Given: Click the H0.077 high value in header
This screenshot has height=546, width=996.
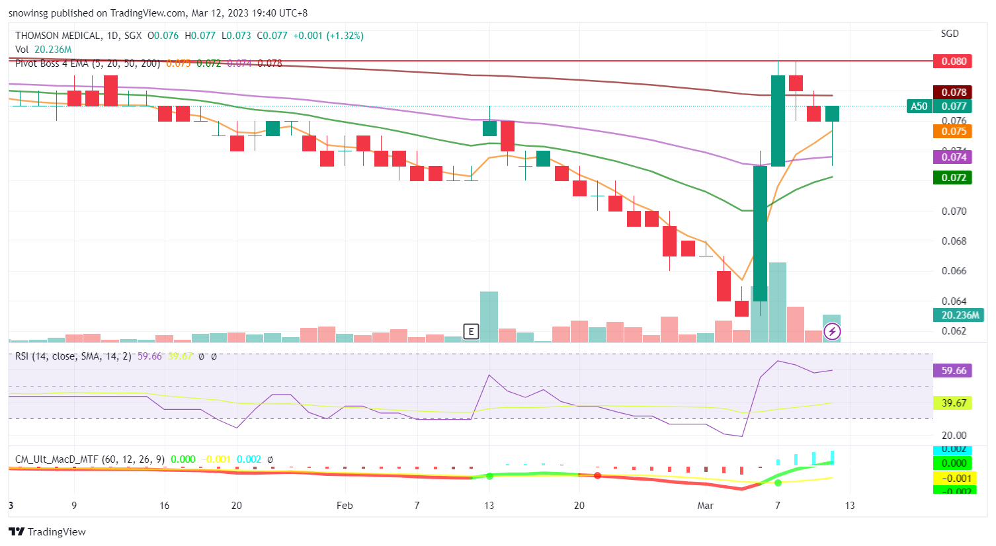Looking at the screenshot, I should click(200, 36).
